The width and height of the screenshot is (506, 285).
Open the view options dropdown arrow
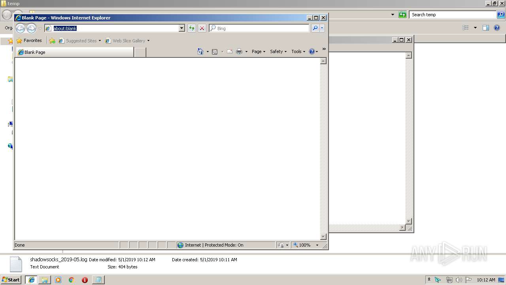(x=475, y=28)
